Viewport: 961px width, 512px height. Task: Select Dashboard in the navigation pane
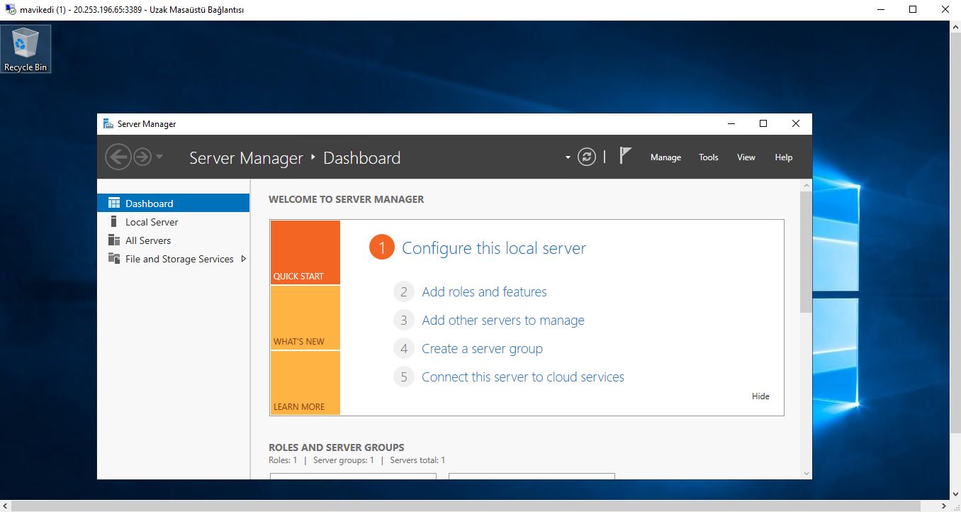coord(174,204)
